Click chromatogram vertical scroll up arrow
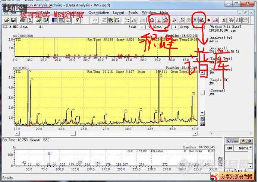Image resolution: width=258 pixels, height=182 pixels. (202, 73)
